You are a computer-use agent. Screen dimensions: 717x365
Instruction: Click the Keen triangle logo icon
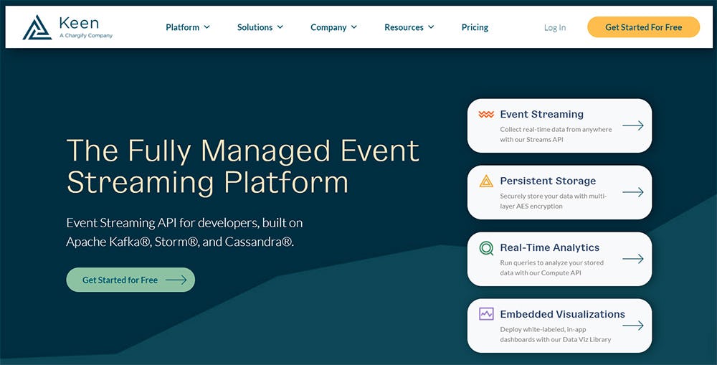coord(37,27)
